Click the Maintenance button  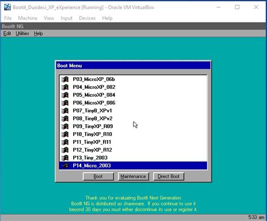(x=133, y=177)
